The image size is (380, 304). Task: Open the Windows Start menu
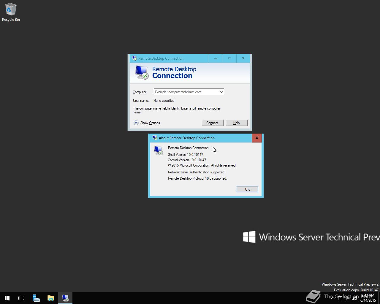[x=7, y=298]
